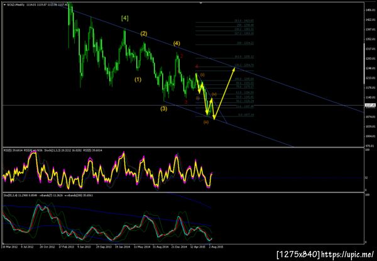Click the 29 Sep 2013 date label
Viewport: 377px width, 261px height.
[105, 247]
